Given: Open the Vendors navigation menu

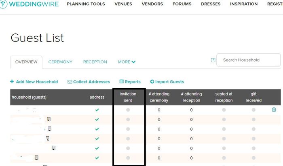Looking at the screenshot, I should (152, 4).
